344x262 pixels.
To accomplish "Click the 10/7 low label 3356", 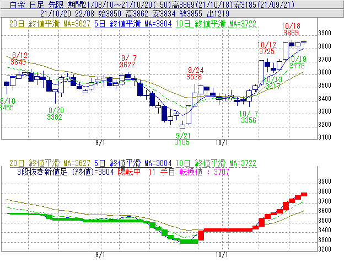I will (249, 120).
